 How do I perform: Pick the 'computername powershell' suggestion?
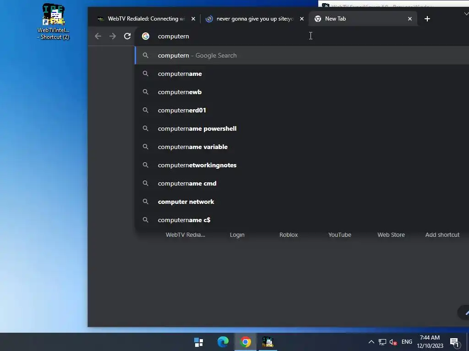point(302,128)
